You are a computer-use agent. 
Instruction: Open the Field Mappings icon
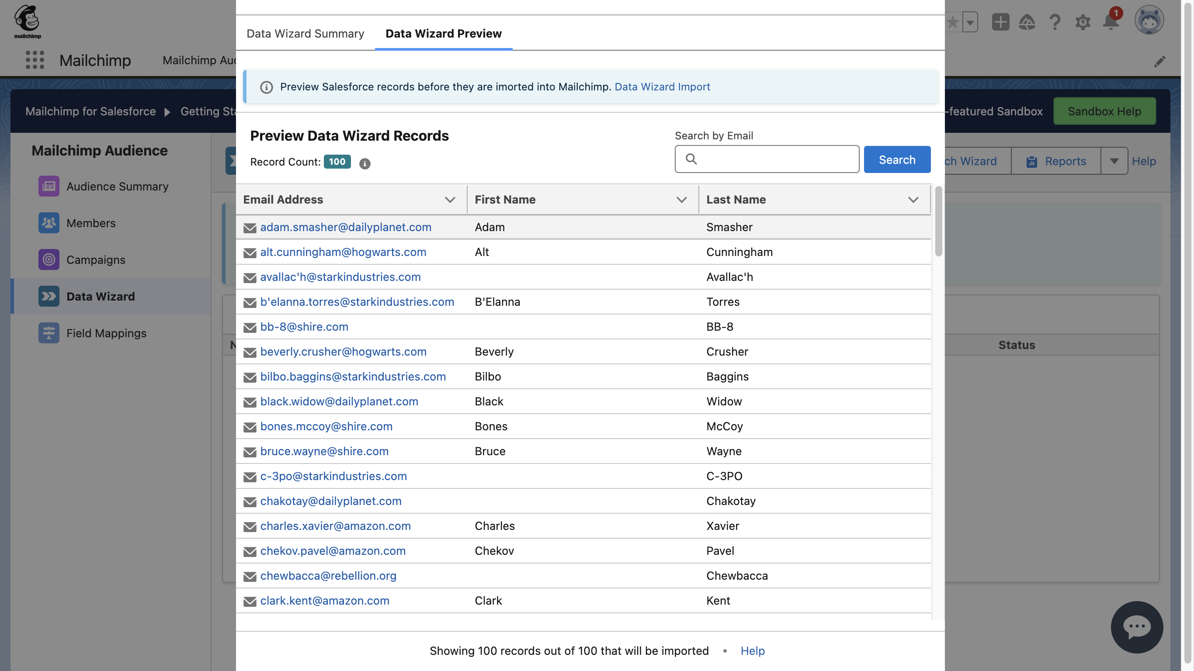49,332
